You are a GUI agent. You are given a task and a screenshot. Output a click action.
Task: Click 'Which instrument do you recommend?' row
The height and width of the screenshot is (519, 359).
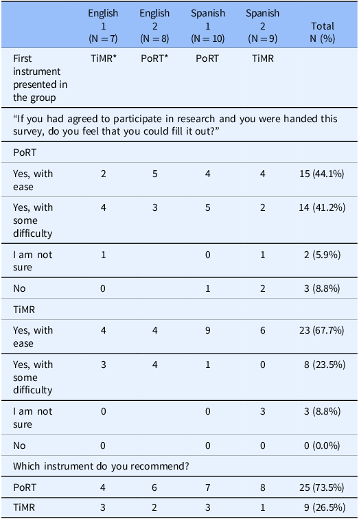click(102, 466)
